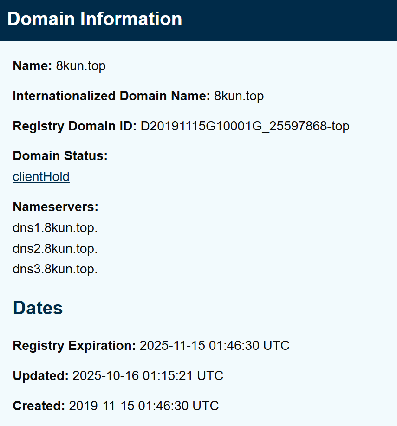
Task: Select the 2025-10-16 updated timestamp
Action: pos(148,376)
